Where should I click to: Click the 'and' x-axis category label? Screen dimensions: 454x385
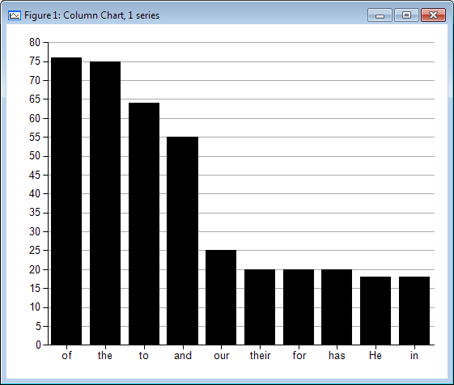tap(183, 355)
